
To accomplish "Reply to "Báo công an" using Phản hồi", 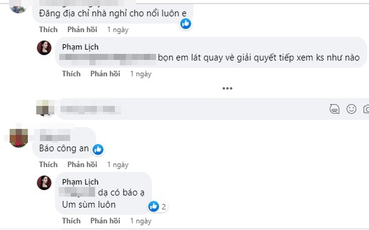I will coord(82,164).
